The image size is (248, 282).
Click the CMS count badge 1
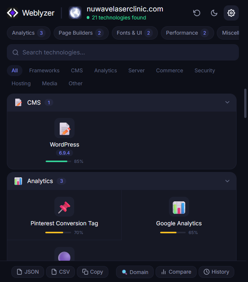pyautogui.click(x=49, y=103)
